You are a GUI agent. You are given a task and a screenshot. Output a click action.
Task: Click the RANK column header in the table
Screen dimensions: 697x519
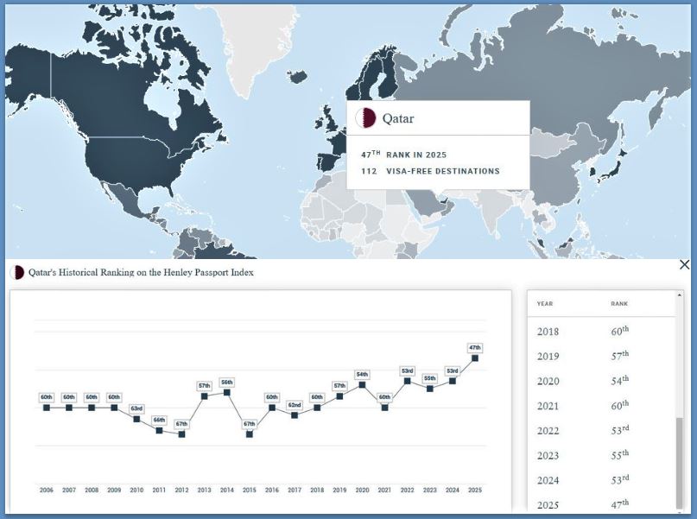tap(619, 304)
